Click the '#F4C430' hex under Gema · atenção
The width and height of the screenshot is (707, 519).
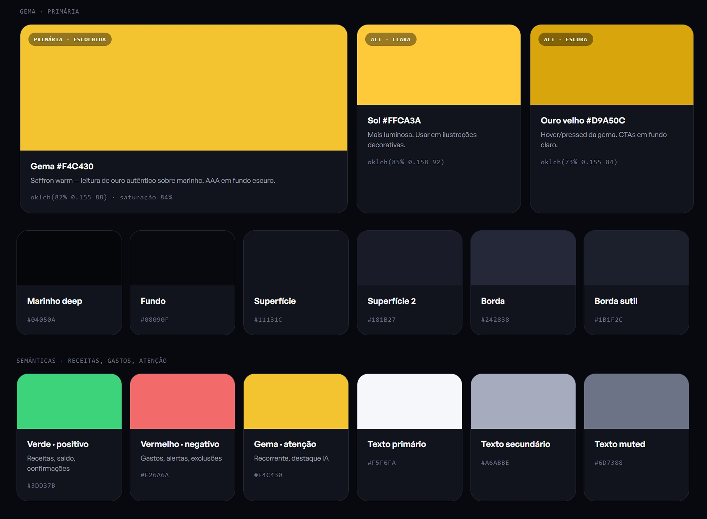point(268,475)
